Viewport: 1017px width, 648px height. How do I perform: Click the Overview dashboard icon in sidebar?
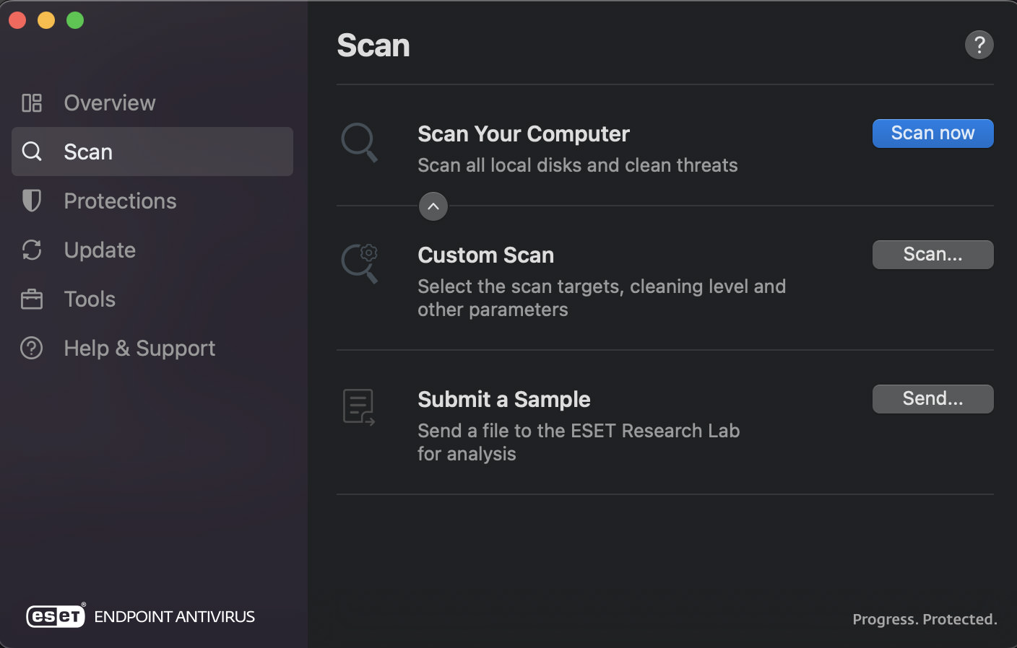tap(32, 103)
